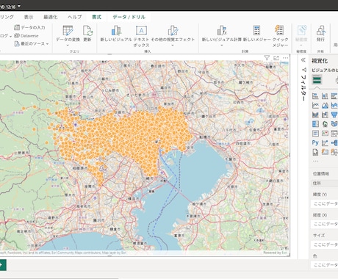This screenshot has width=338, height=279.
Task: Select the waterfall chart visual
Action: click(x=325, y=115)
